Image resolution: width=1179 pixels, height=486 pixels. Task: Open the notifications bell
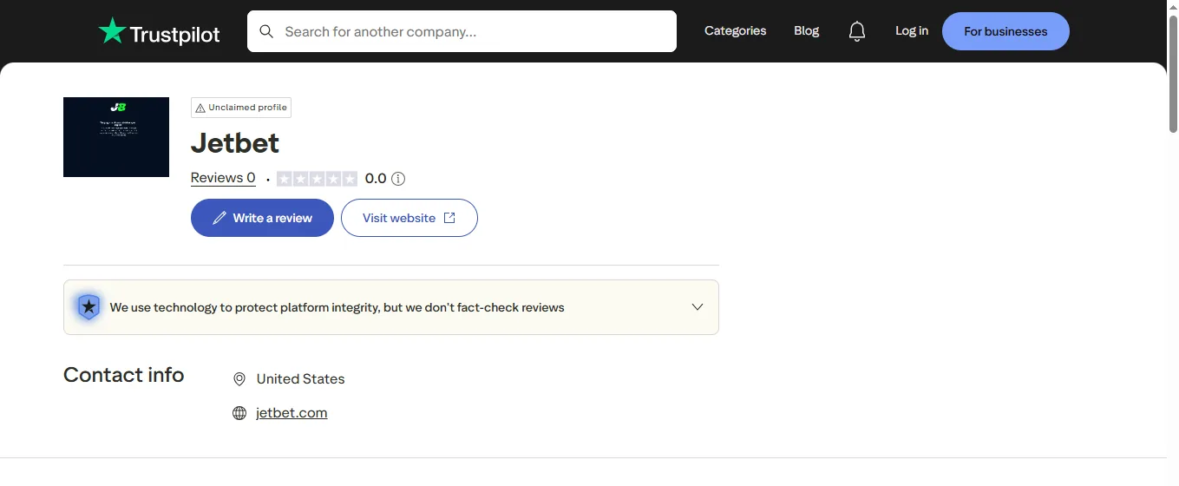(x=857, y=31)
